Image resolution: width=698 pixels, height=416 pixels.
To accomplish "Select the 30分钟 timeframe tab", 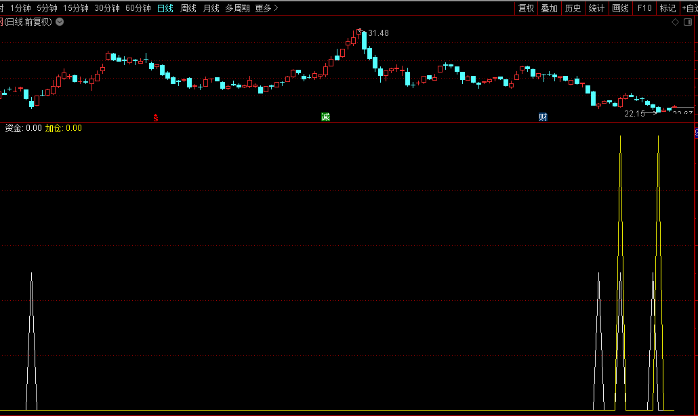I will 107,8.
